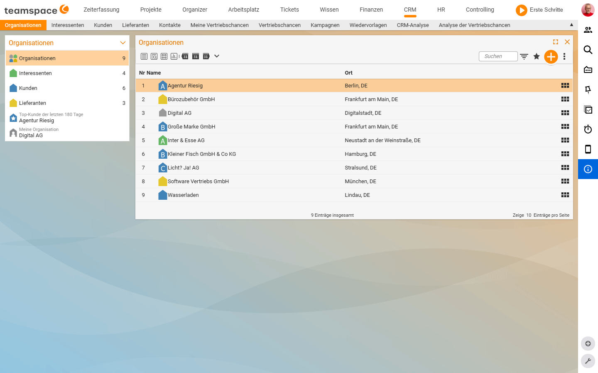598x373 pixels.
Task: Open row menu for Große Marke GmbH
Action: [x=565, y=126]
